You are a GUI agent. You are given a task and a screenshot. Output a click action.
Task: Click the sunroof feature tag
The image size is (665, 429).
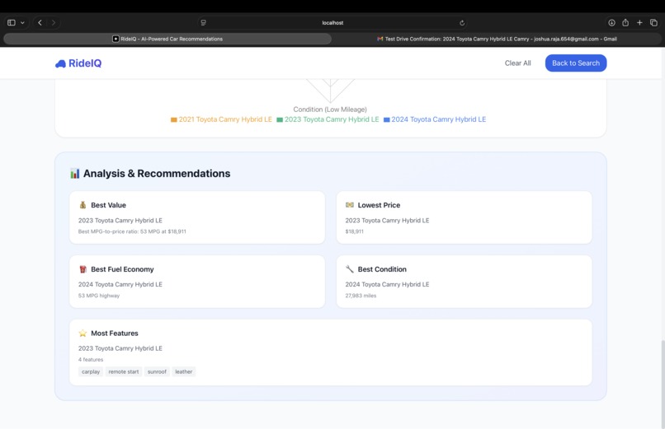157,371
